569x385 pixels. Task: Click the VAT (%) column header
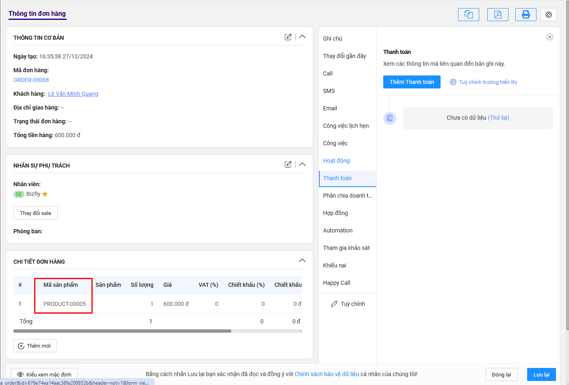pos(208,285)
